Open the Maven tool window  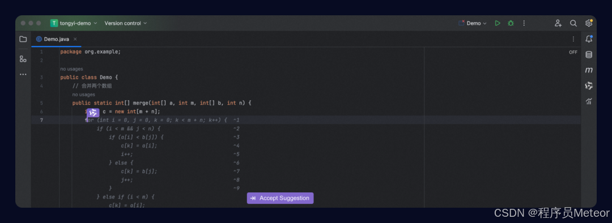[589, 70]
